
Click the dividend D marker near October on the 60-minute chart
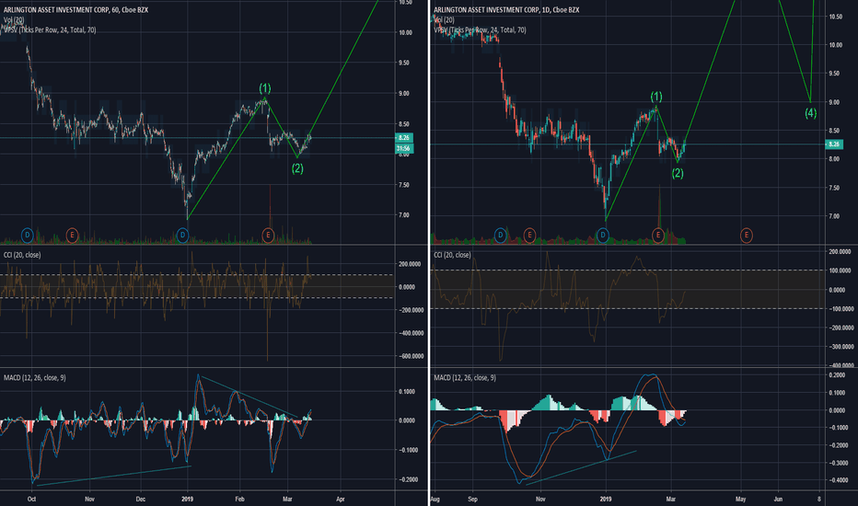tap(27, 236)
